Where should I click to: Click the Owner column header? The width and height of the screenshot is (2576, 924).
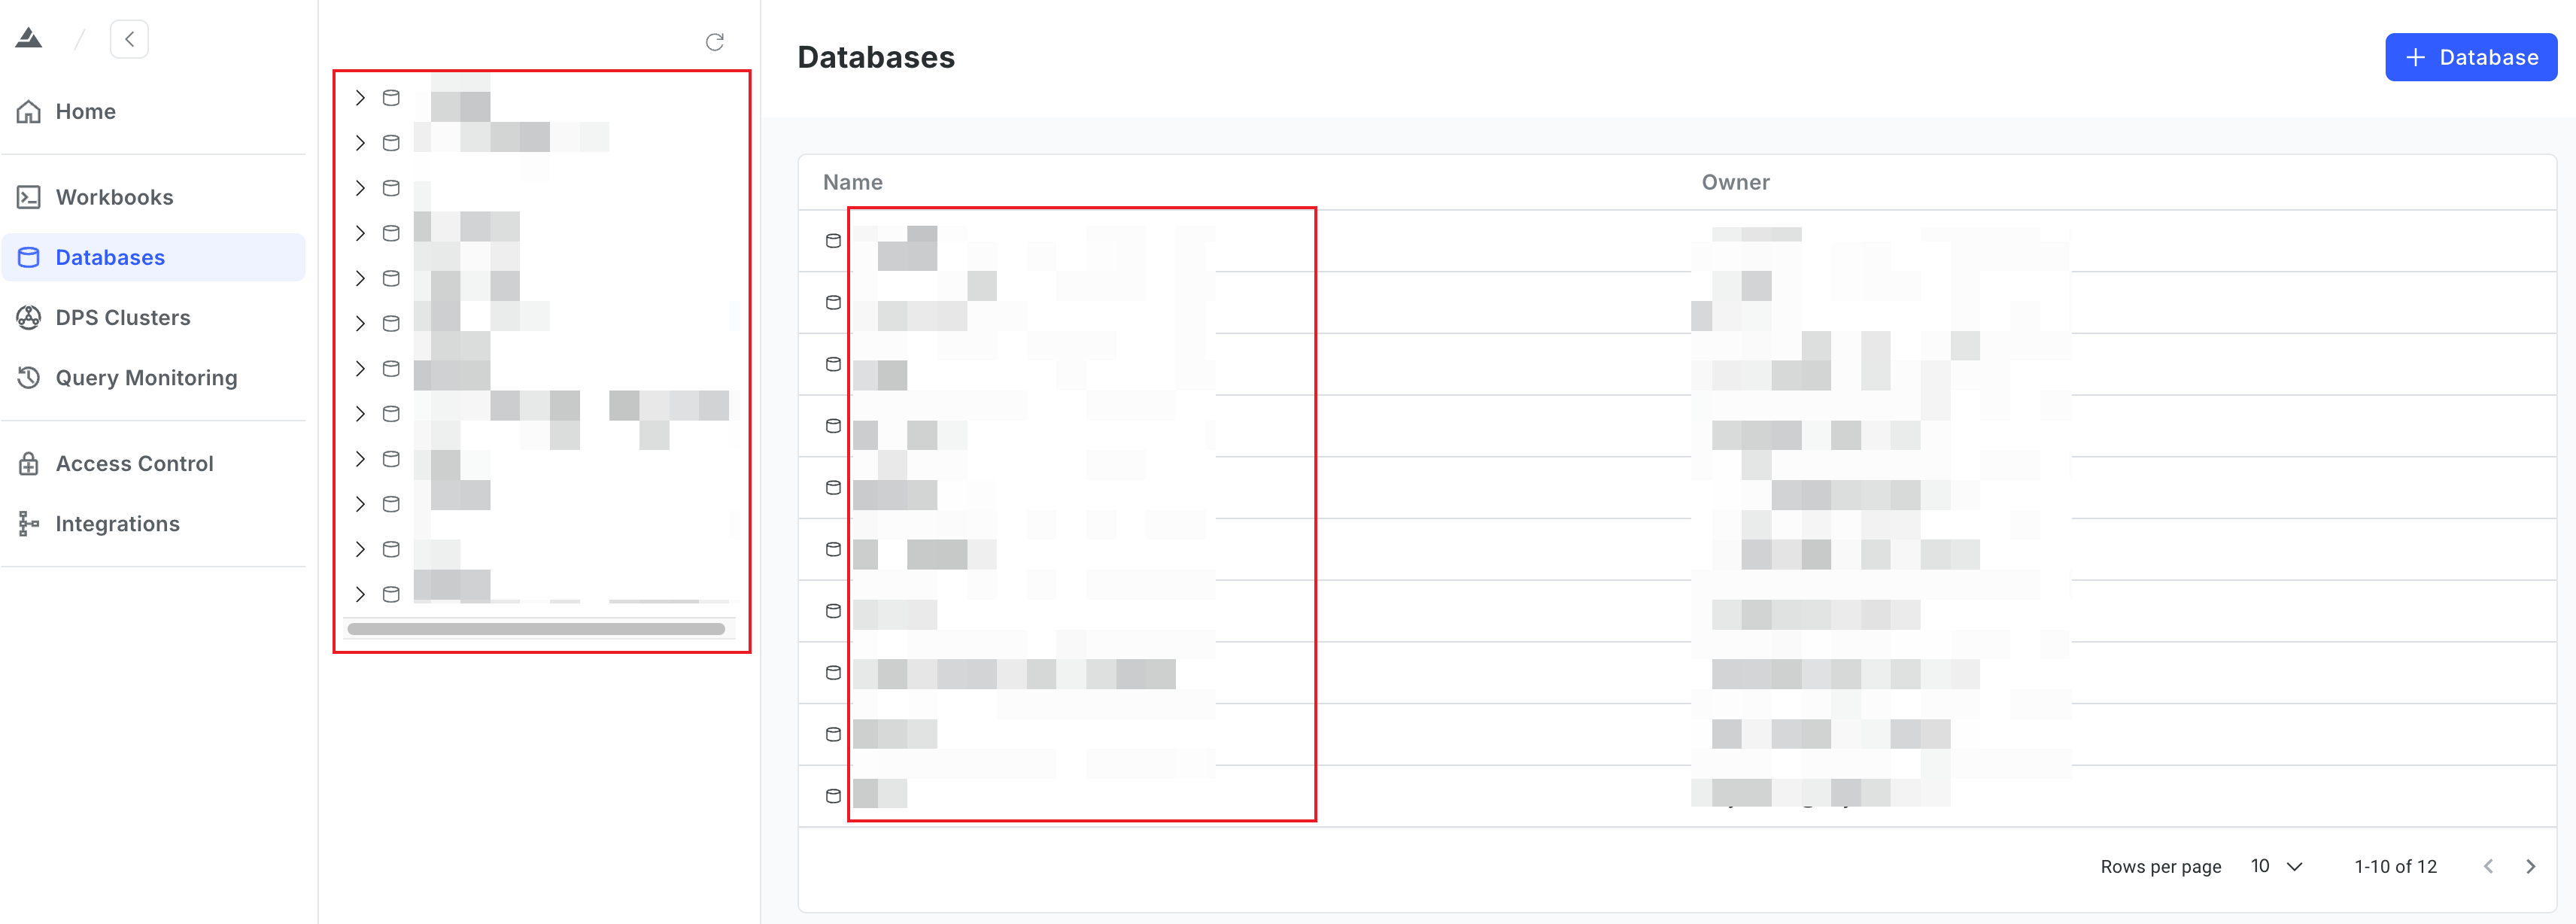1735,182
